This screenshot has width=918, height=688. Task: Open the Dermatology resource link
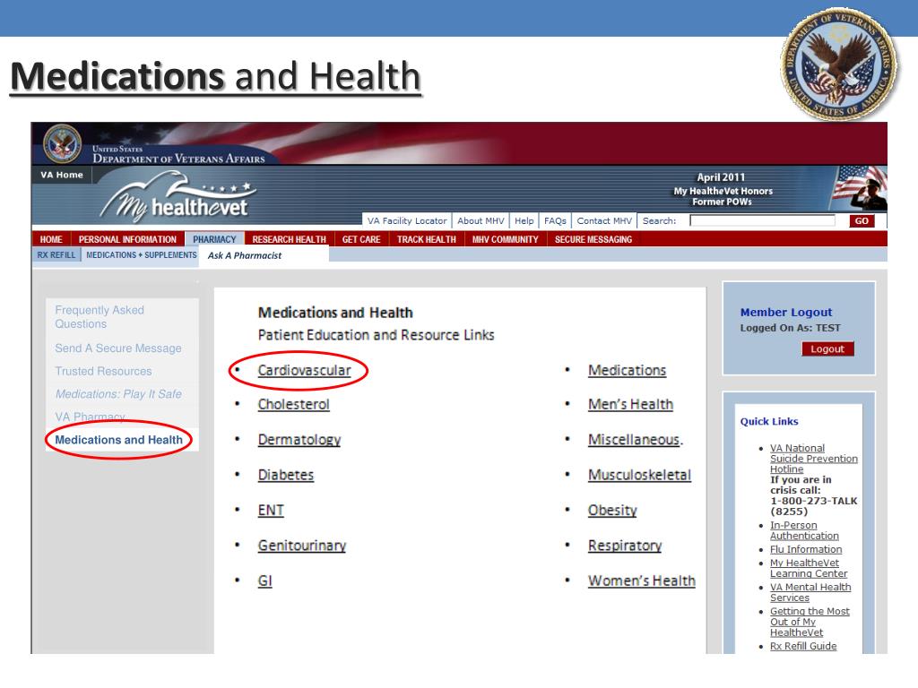pos(299,439)
